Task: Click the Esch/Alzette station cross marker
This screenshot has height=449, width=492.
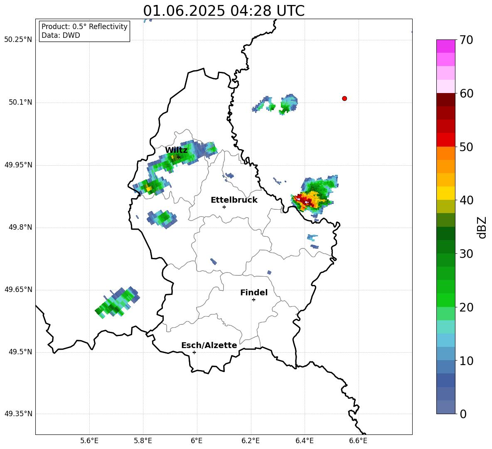Action: [194, 352]
